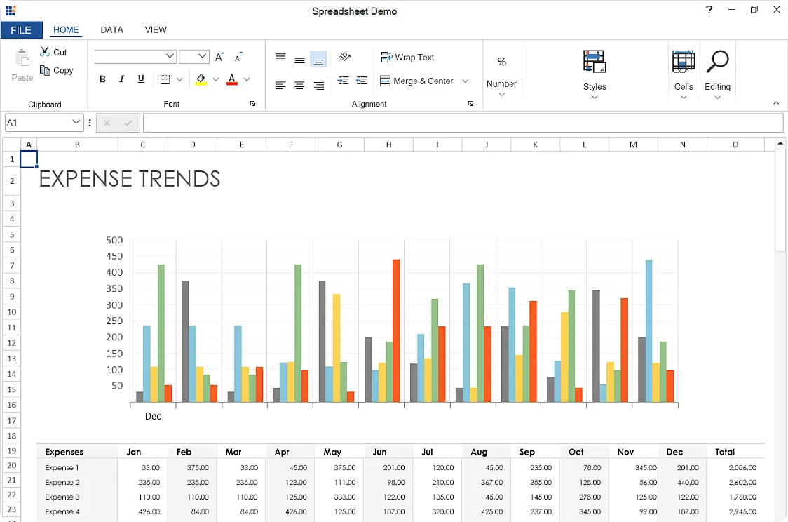Click the Cells icon

[683, 62]
